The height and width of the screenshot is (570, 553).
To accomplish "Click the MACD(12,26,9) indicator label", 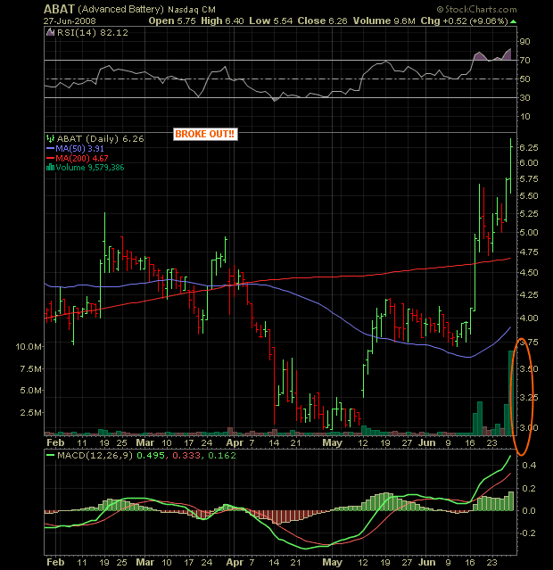I will [x=95, y=455].
